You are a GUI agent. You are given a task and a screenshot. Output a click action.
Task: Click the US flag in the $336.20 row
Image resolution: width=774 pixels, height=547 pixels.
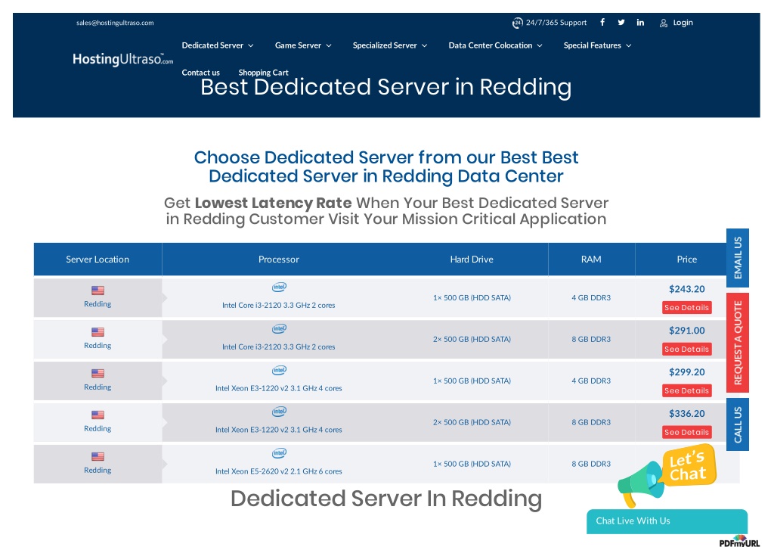tap(98, 415)
